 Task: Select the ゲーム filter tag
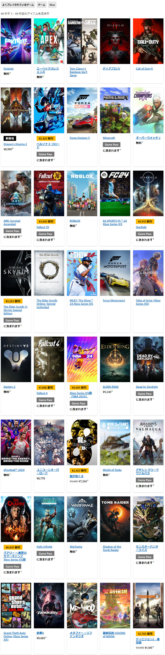(42, 5)
